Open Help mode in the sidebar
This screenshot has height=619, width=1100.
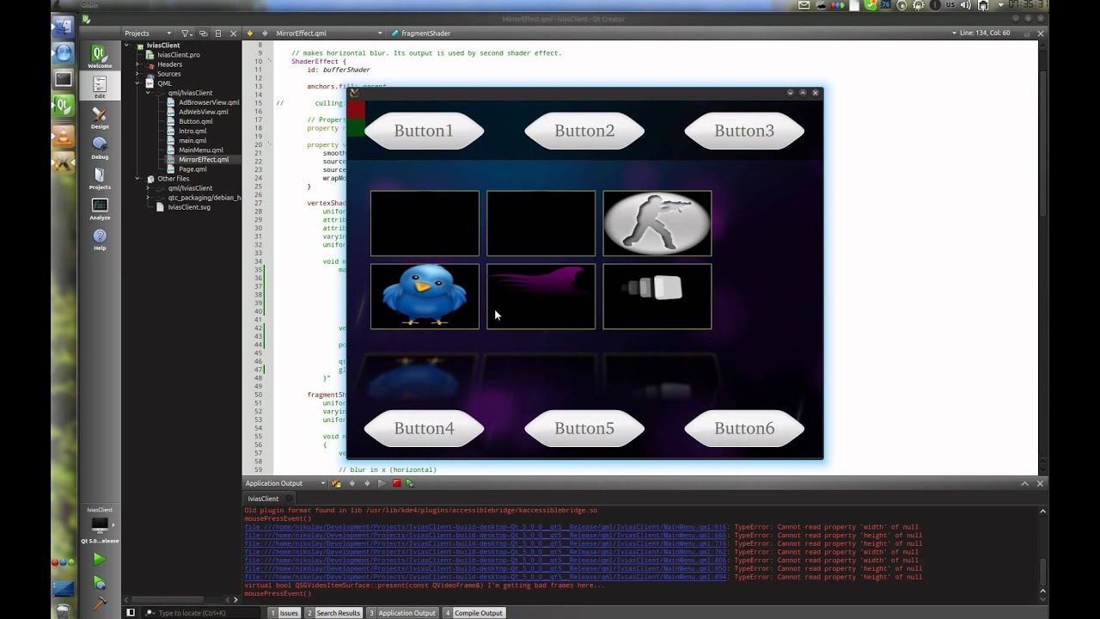click(x=100, y=239)
